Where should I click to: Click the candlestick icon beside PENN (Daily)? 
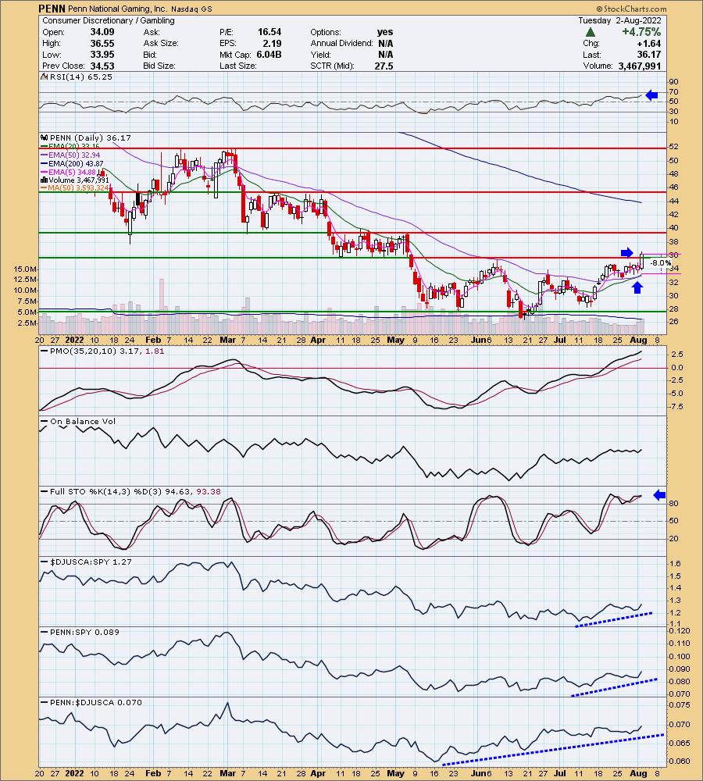click(44, 137)
